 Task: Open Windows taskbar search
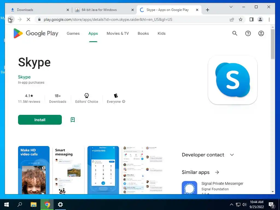pos(20,205)
